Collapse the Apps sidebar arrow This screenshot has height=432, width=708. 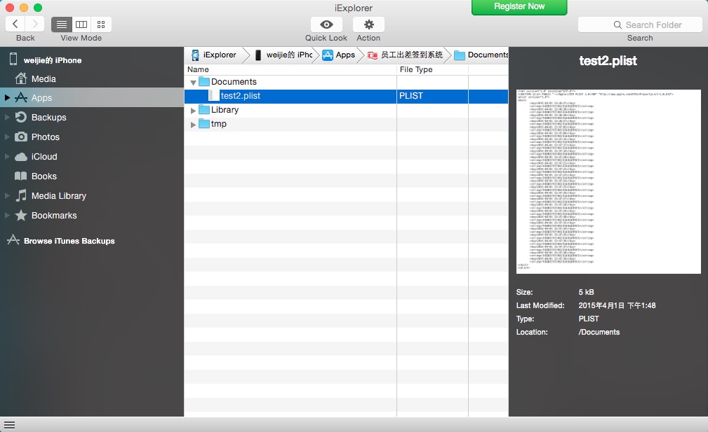point(7,97)
